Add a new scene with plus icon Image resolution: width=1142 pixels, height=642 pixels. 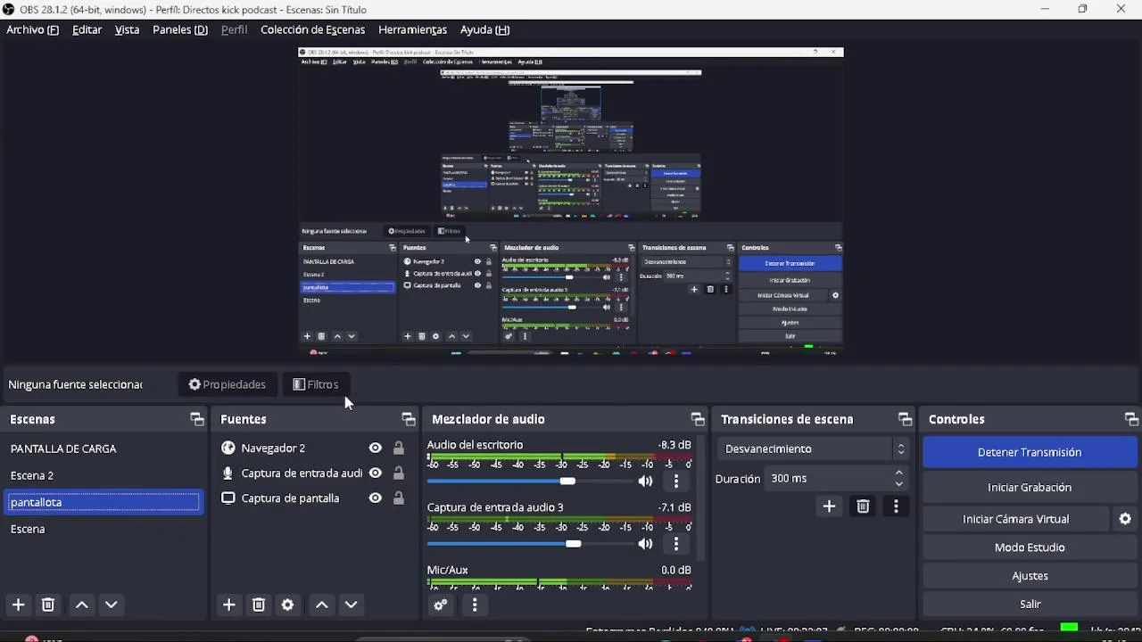tap(18, 605)
